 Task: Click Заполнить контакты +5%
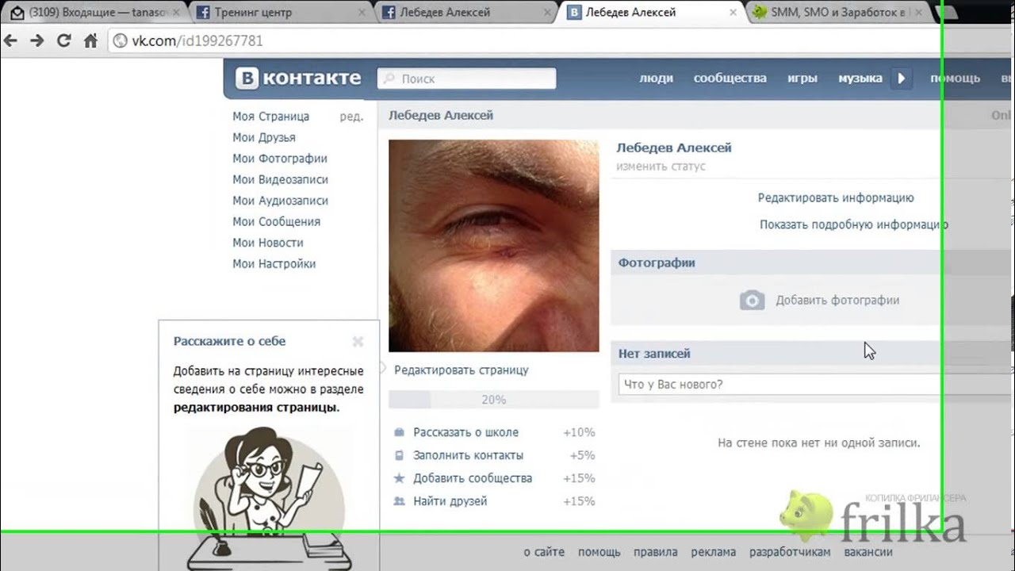point(494,455)
